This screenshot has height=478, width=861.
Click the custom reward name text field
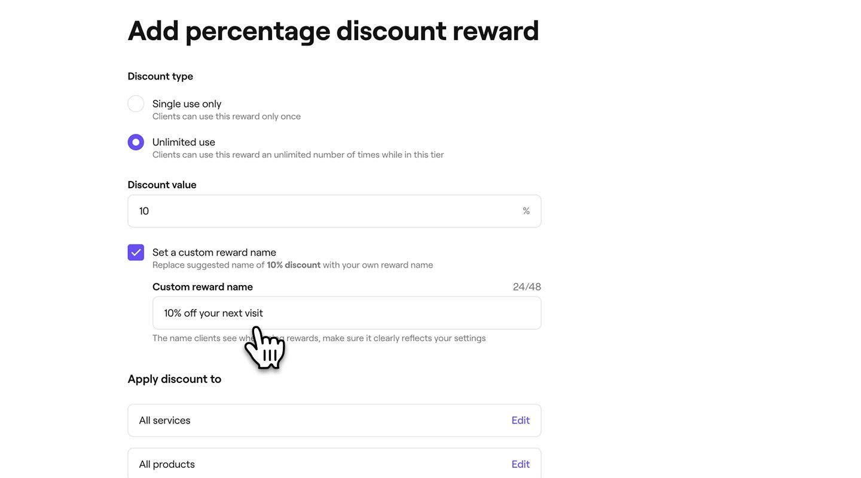coord(347,313)
